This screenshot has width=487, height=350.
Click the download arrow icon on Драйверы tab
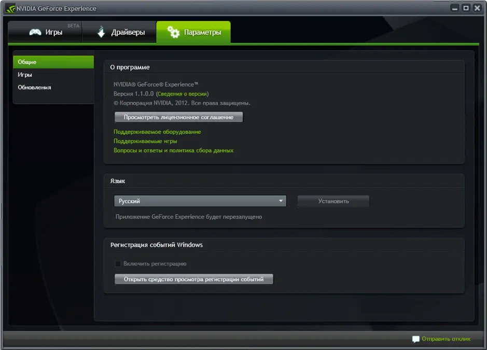(x=101, y=32)
